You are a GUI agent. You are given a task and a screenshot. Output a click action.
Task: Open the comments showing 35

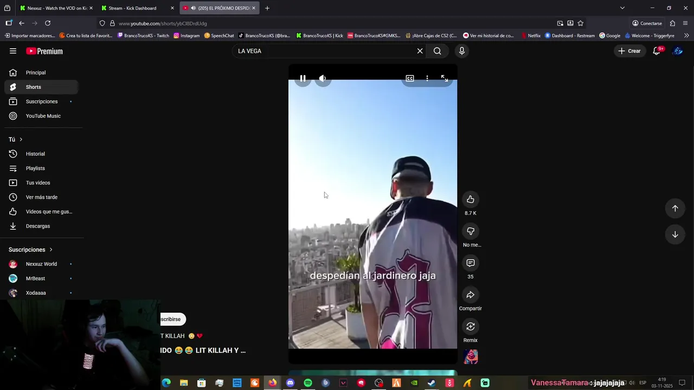tap(471, 263)
